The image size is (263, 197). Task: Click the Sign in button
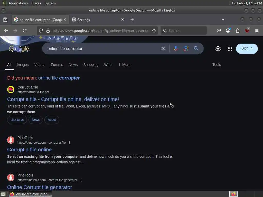(x=247, y=48)
